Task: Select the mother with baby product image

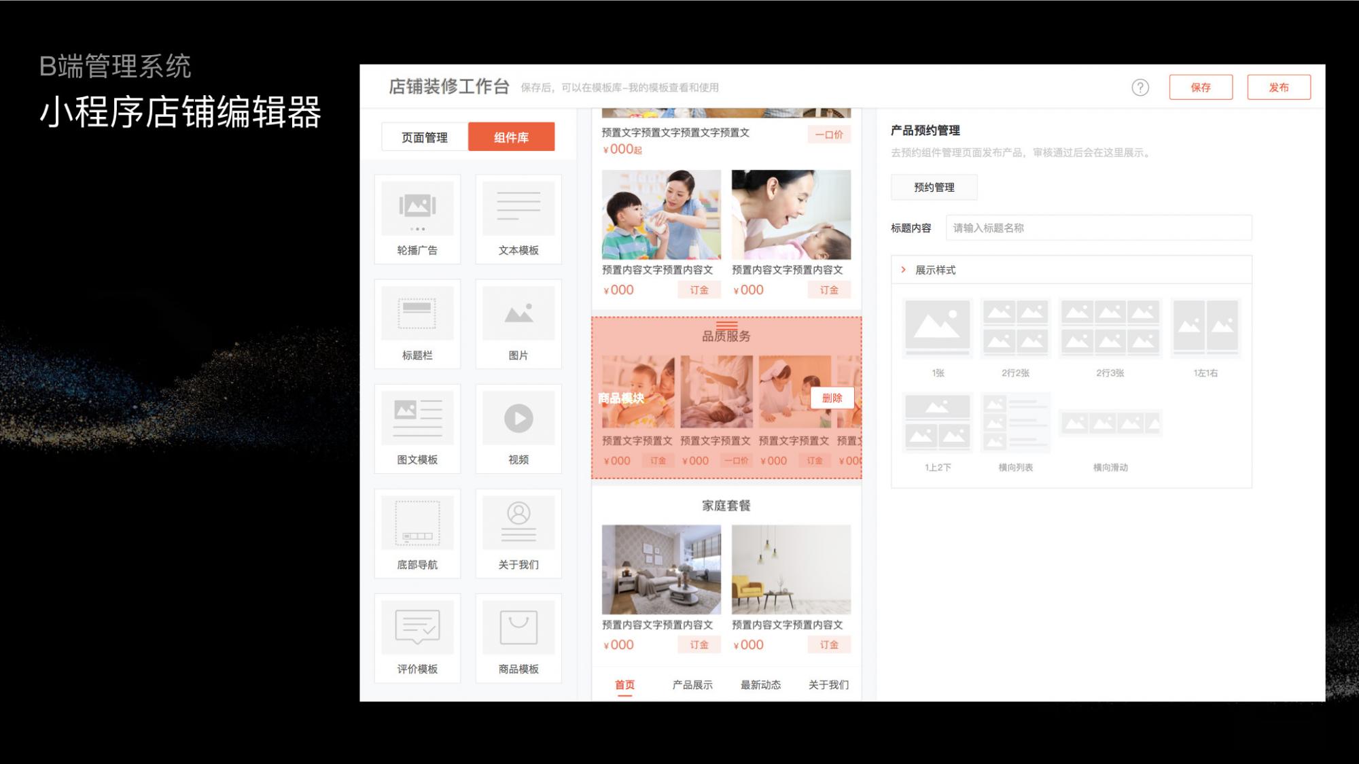Action: [791, 214]
